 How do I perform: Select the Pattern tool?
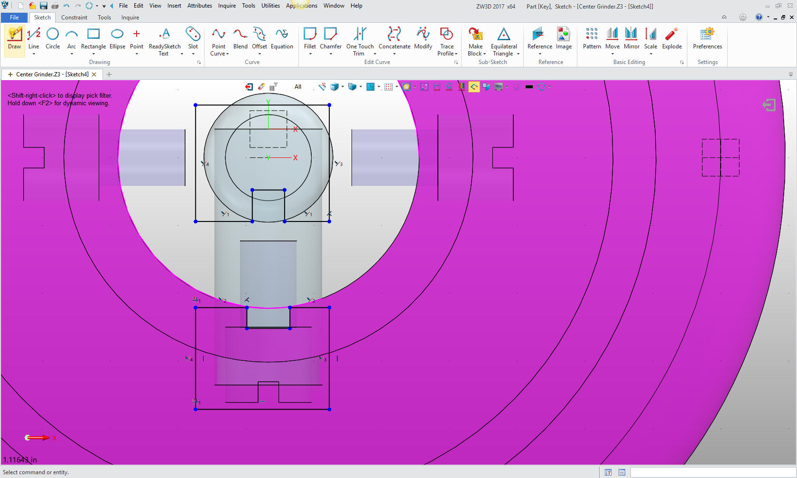[592, 38]
